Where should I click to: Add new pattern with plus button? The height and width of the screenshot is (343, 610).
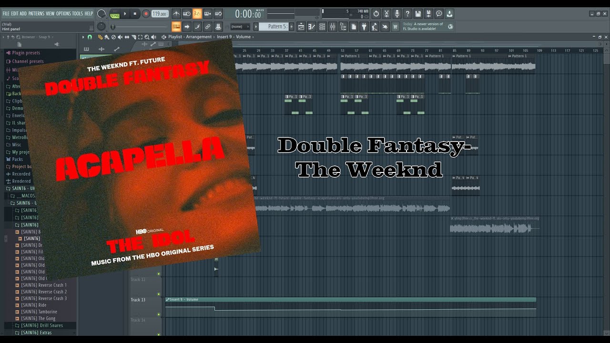point(291,27)
